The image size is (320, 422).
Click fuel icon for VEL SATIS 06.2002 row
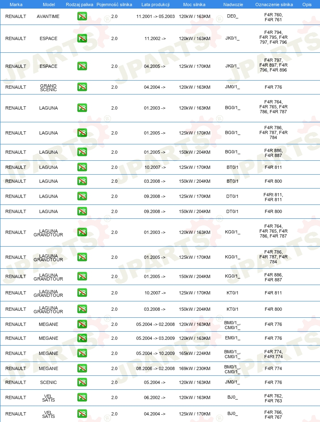pos(82,397)
